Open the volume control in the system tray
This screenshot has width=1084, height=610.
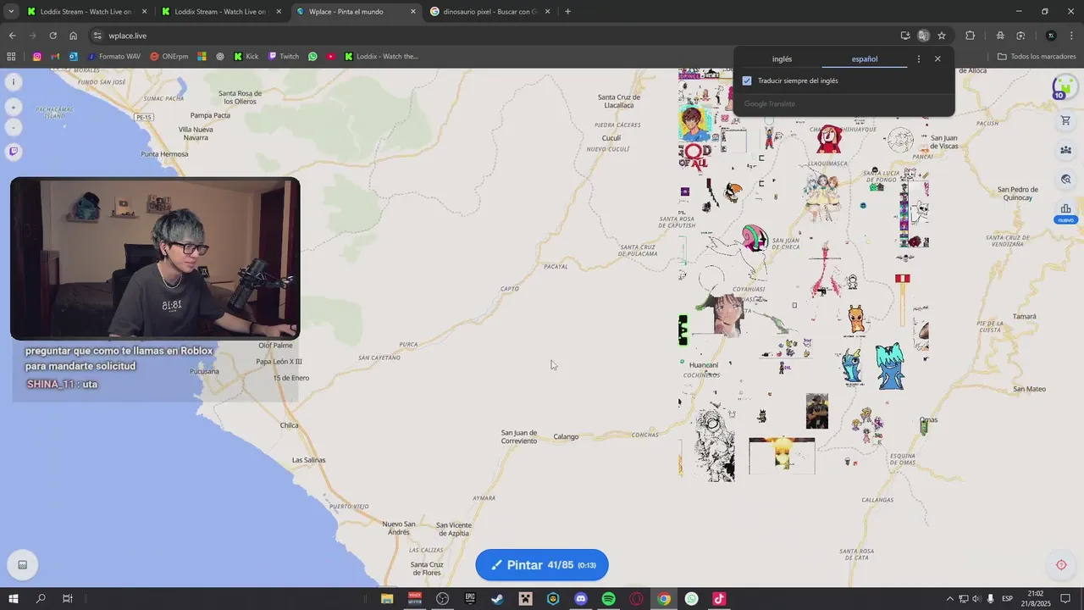tap(976, 599)
